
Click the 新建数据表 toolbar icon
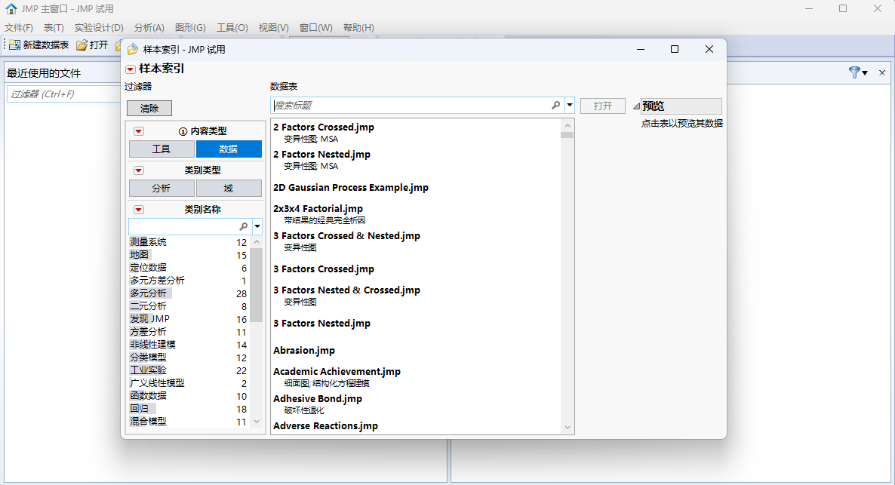coord(14,45)
